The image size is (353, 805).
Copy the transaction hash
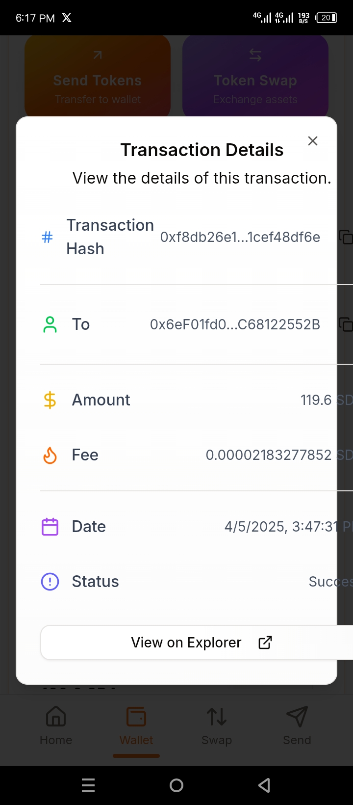click(346, 237)
